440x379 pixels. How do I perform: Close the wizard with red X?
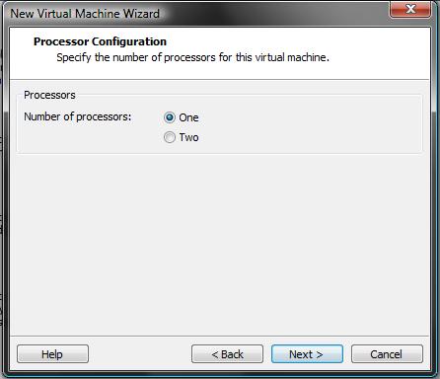click(x=410, y=9)
